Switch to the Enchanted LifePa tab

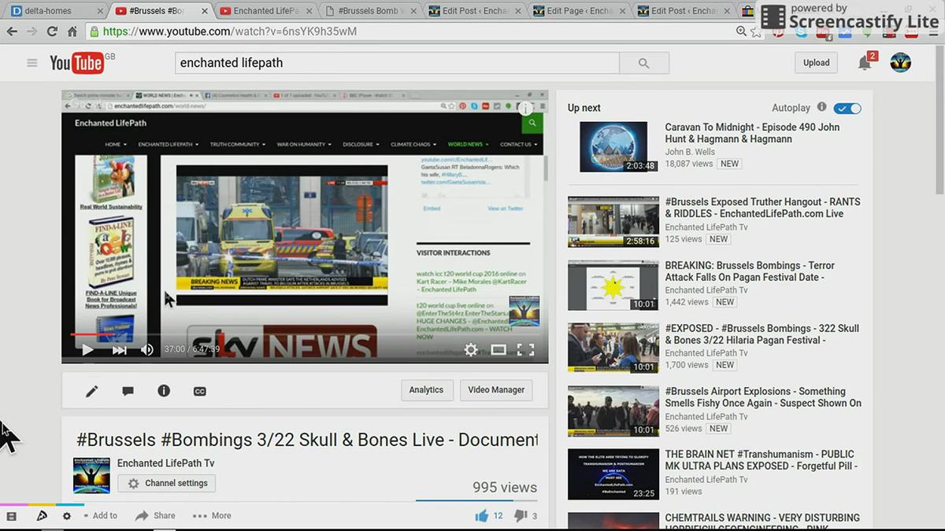(265, 11)
